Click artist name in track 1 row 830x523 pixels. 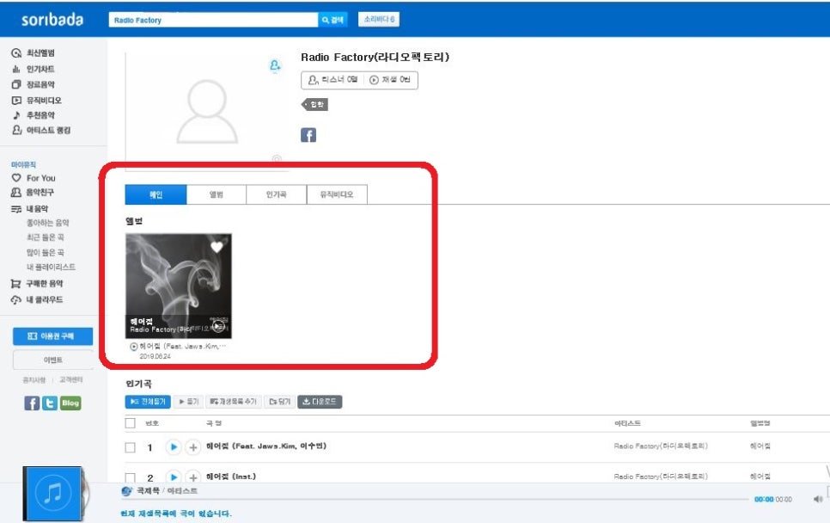click(x=661, y=446)
